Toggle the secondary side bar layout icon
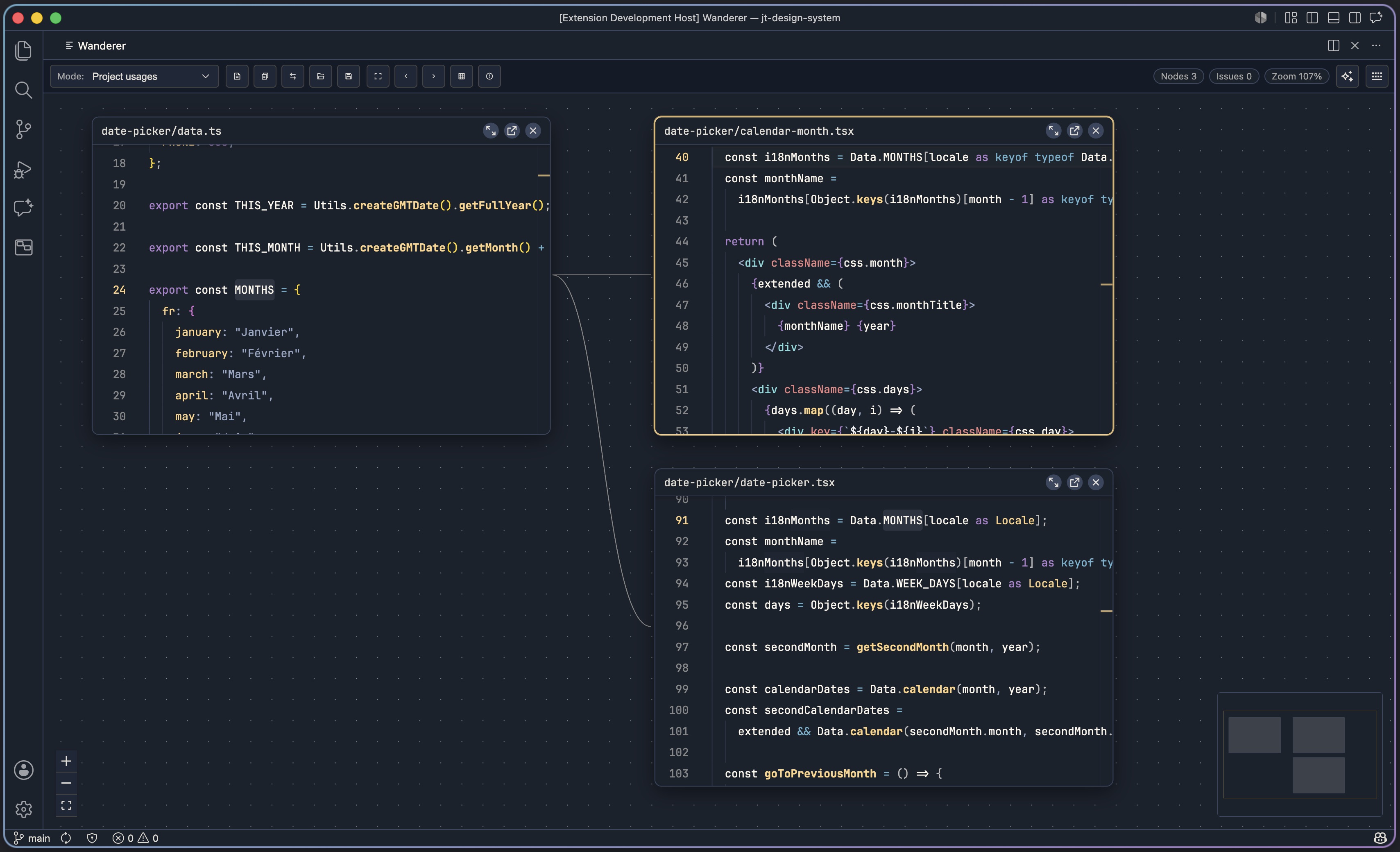This screenshot has width=1400, height=852. click(x=1355, y=18)
